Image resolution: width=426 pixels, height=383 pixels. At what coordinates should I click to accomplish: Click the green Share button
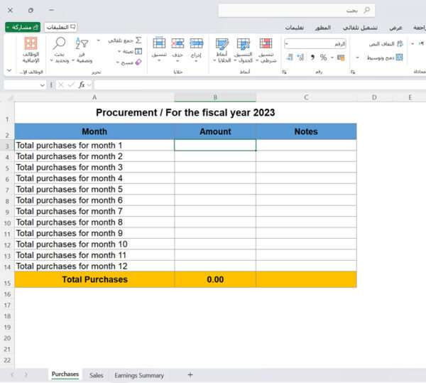pos(23,26)
